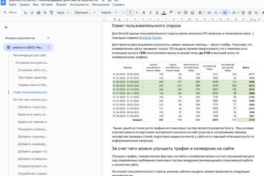
Task: Click the font size field showing 11
Action: pyautogui.click(x=130, y=13)
